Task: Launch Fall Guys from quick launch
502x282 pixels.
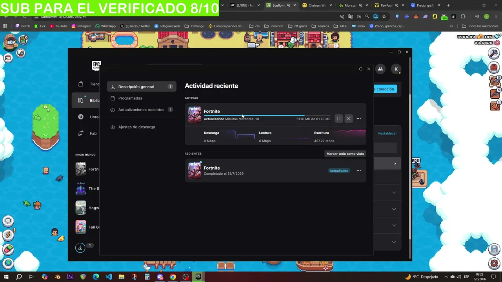Action: 87,227
